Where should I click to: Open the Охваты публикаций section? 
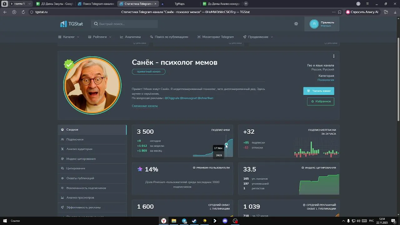coord(92,178)
